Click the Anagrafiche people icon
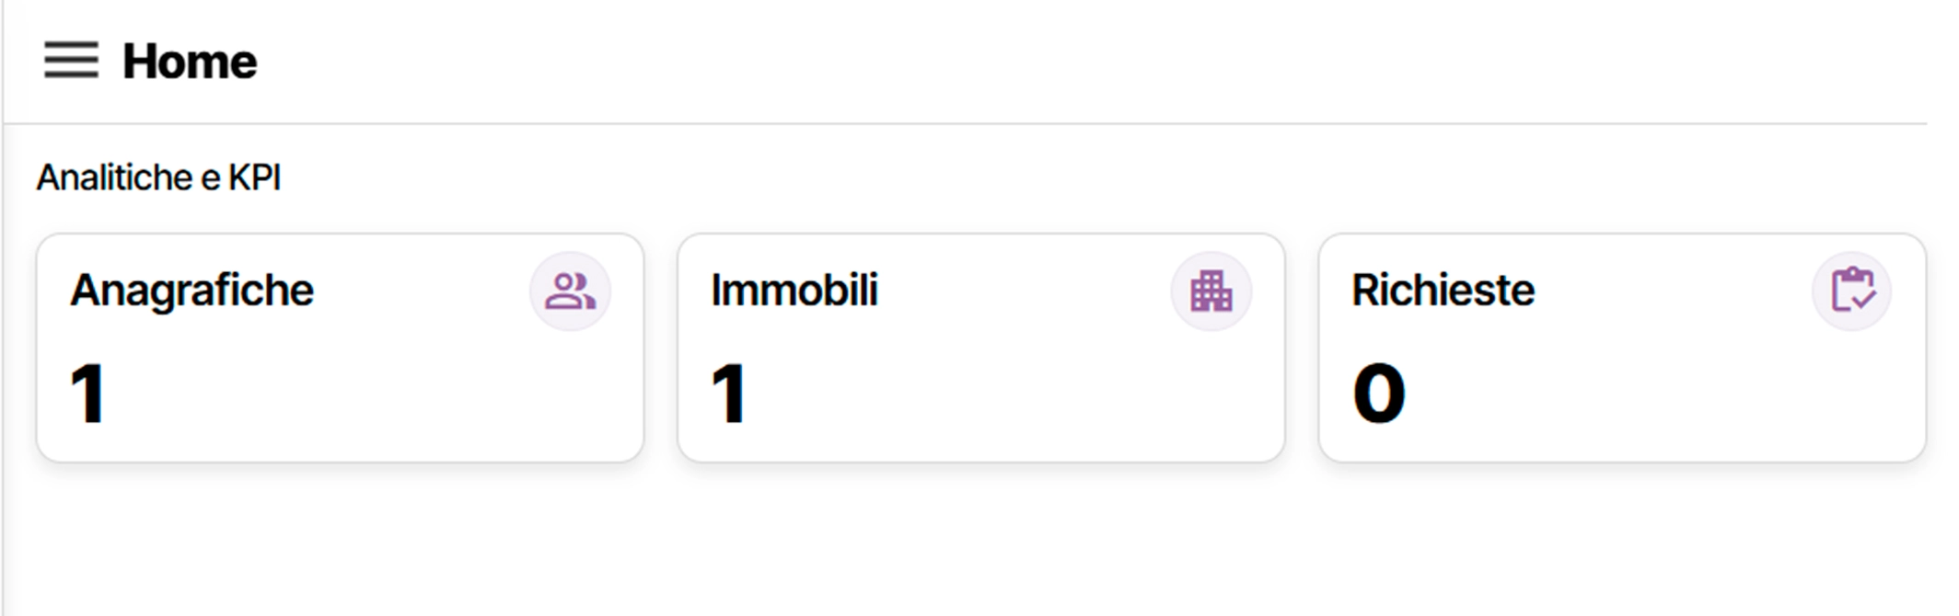Image resolution: width=1959 pixels, height=616 pixels. pyautogui.click(x=570, y=291)
